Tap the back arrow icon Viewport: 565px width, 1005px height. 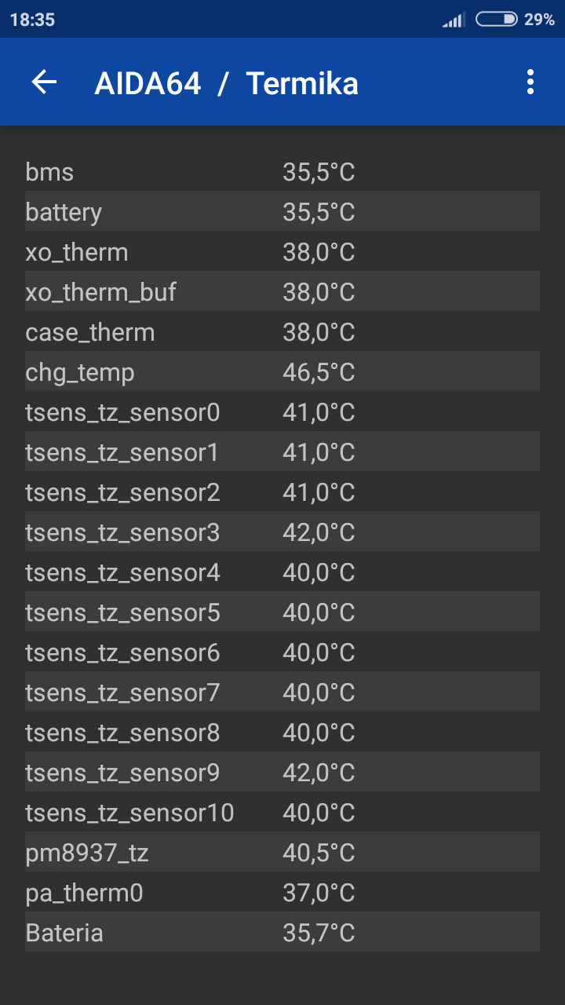(45, 82)
